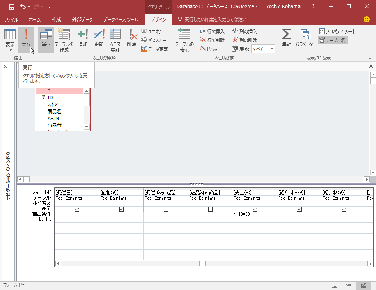
Task: Select the asterisk field in table list
Action: [x=59, y=90]
